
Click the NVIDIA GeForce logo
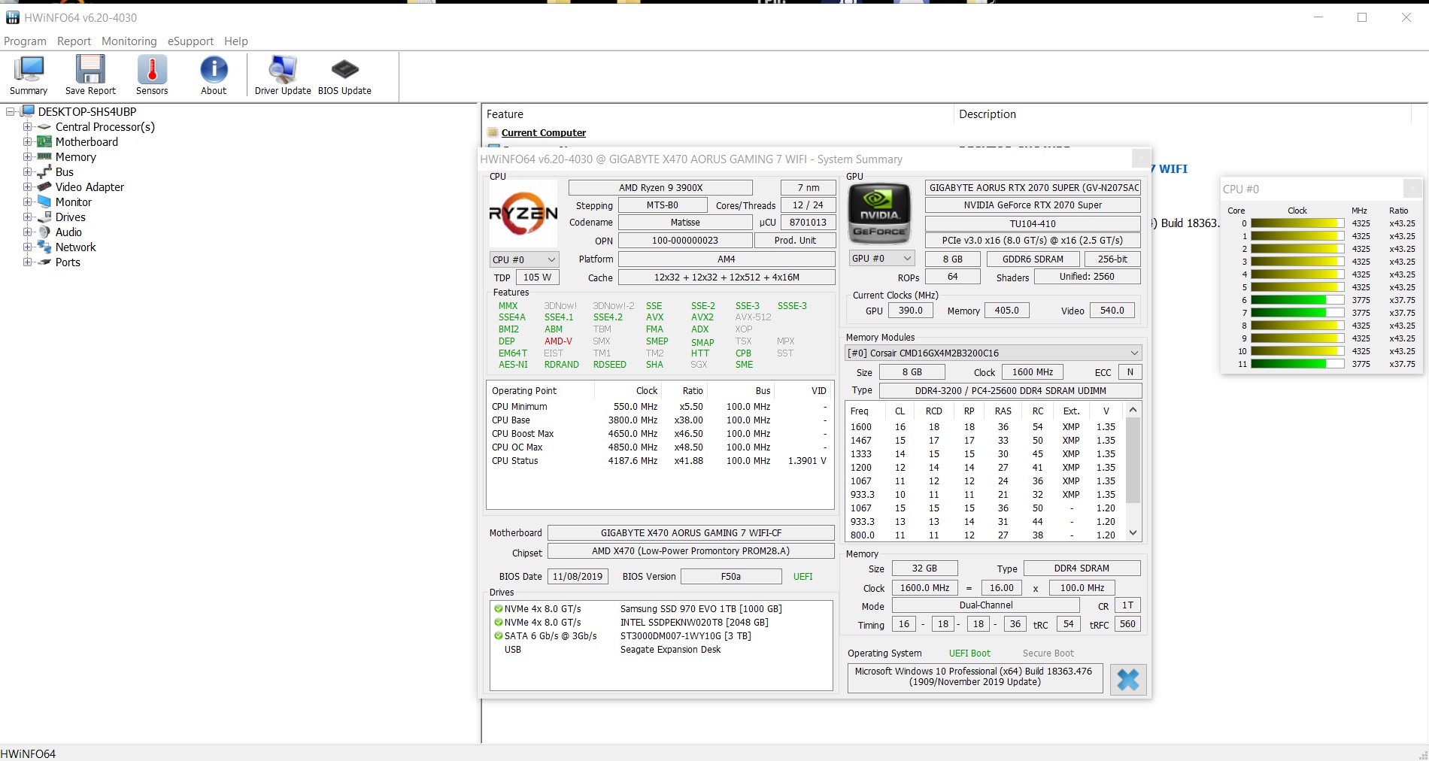(x=879, y=213)
